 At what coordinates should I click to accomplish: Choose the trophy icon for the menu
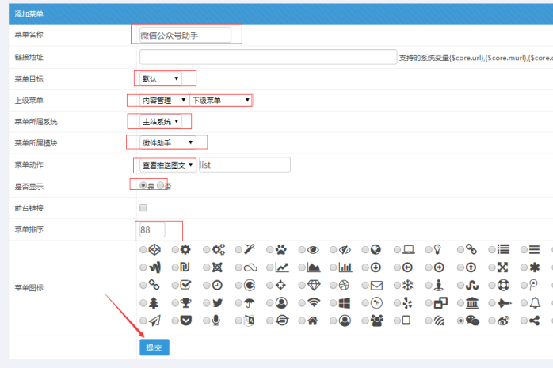[175, 302]
